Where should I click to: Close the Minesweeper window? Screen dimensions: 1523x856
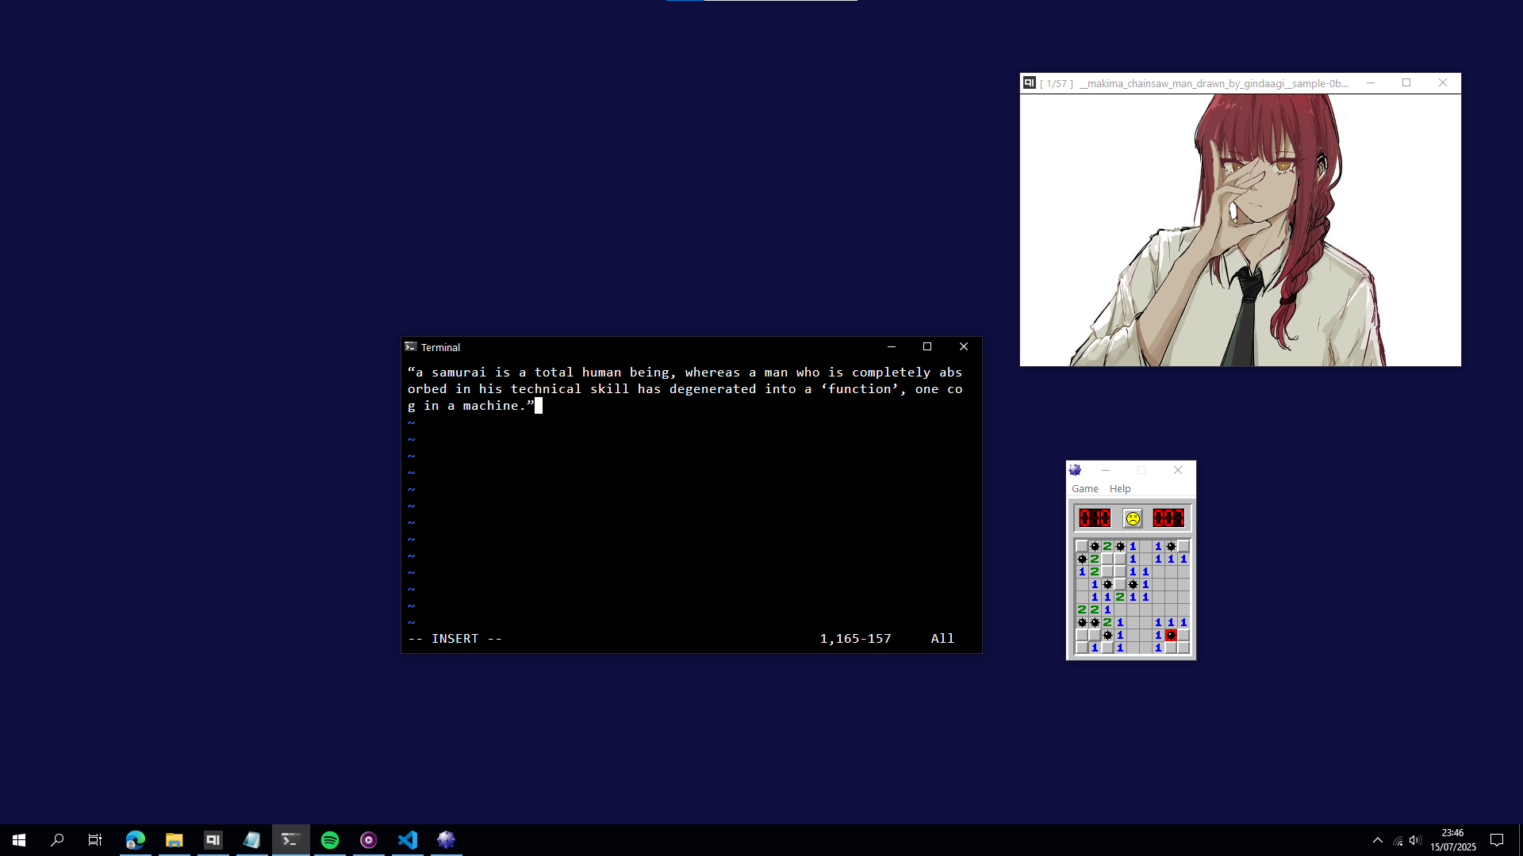pyautogui.click(x=1178, y=470)
